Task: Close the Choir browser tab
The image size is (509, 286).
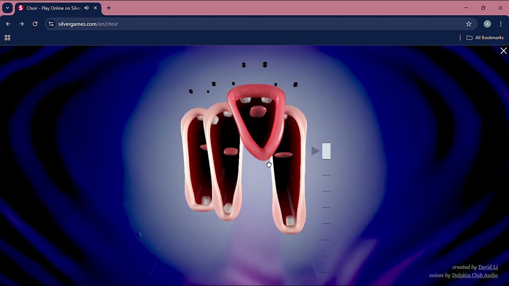Action: [95, 8]
